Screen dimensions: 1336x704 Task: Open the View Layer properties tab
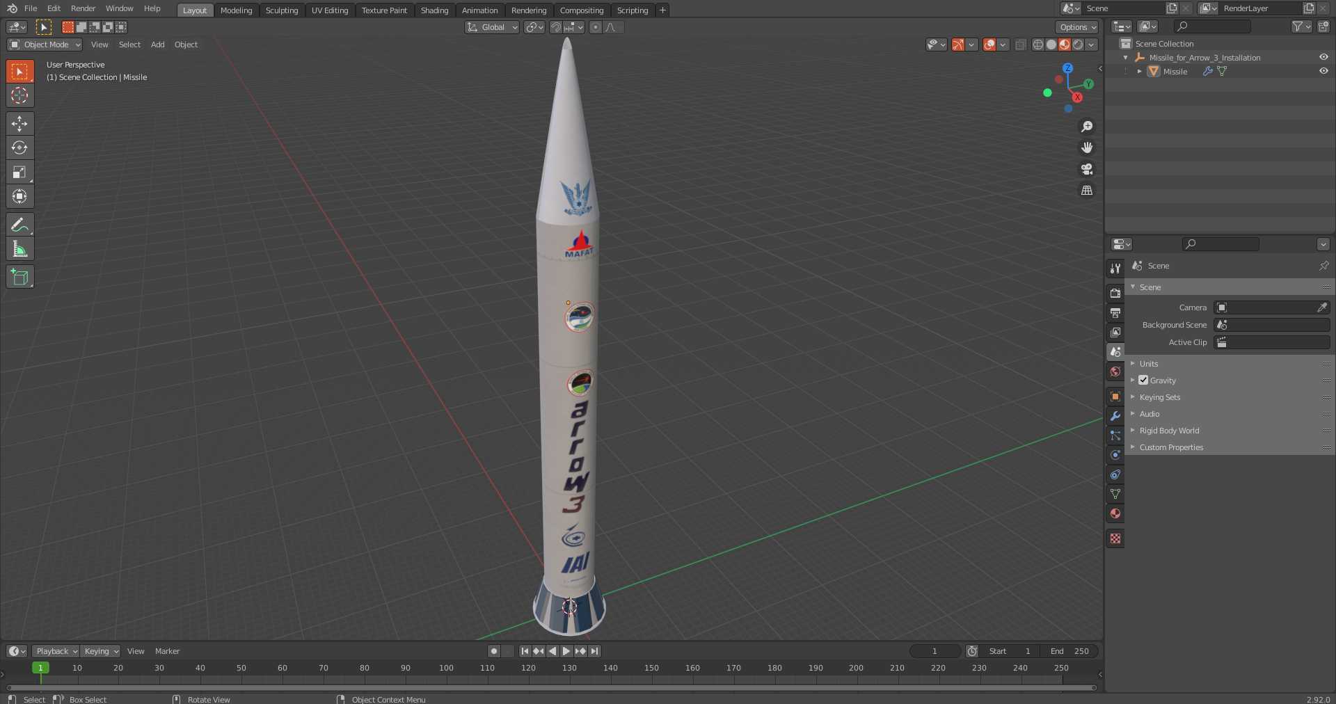tap(1115, 333)
